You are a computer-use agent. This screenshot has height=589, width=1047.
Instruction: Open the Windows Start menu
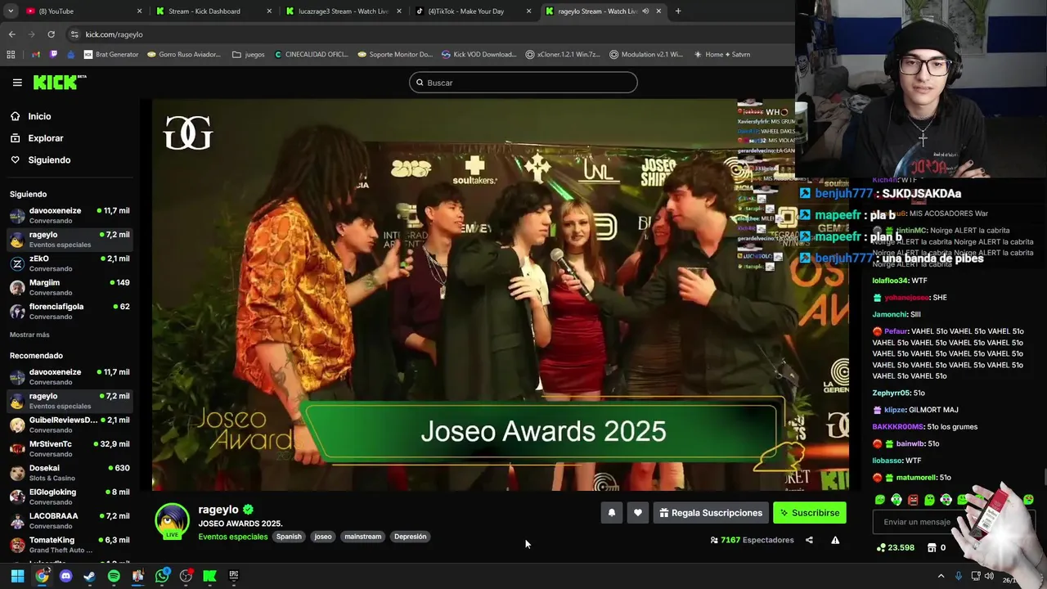coord(17,576)
